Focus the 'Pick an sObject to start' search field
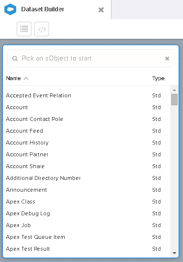The width and height of the screenshot is (183, 262). [91, 58]
